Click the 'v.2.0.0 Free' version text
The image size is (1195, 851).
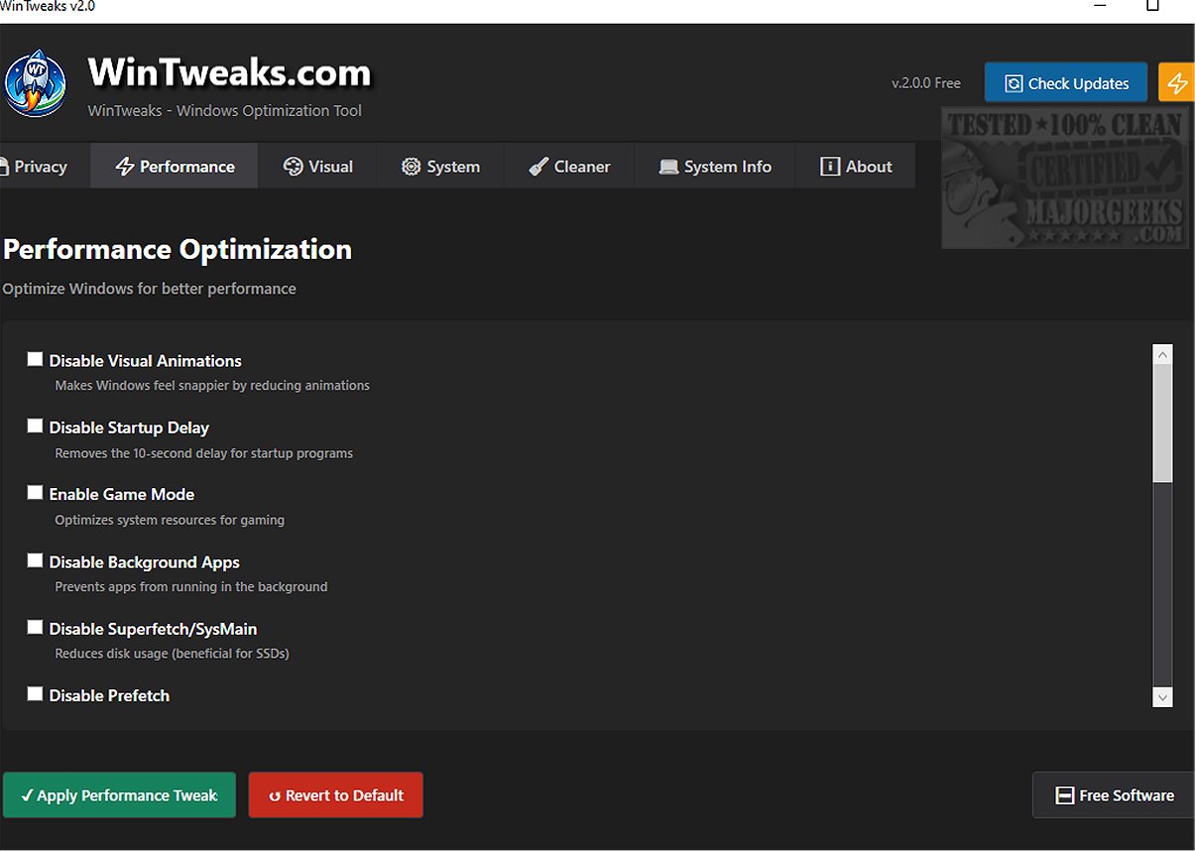click(x=926, y=83)
